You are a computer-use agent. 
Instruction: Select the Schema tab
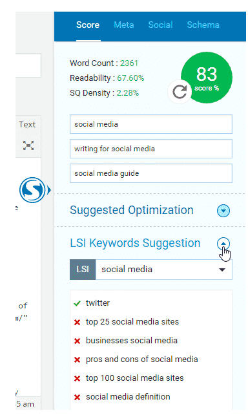coord(203,25)
